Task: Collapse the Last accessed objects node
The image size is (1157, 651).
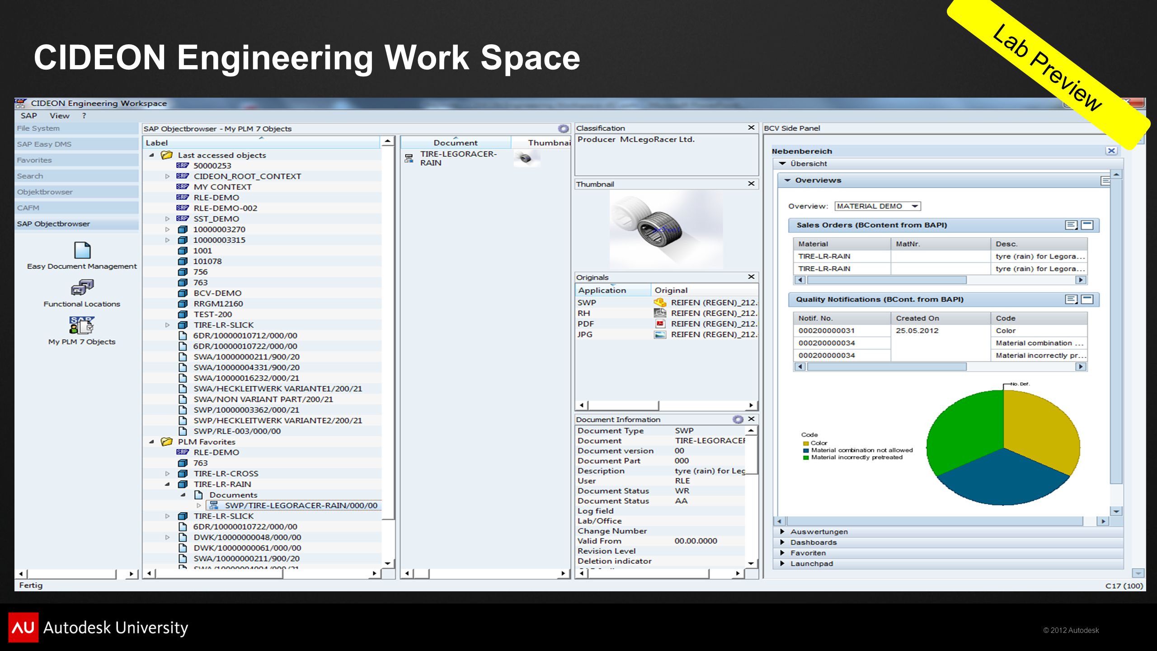Action: click(152, 155)
